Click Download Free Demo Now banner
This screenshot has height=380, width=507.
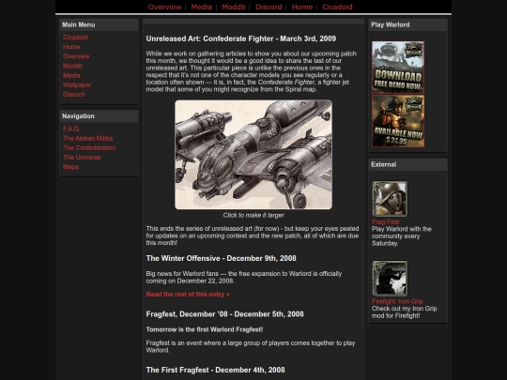pyautogui.click(x=398, y=68)
